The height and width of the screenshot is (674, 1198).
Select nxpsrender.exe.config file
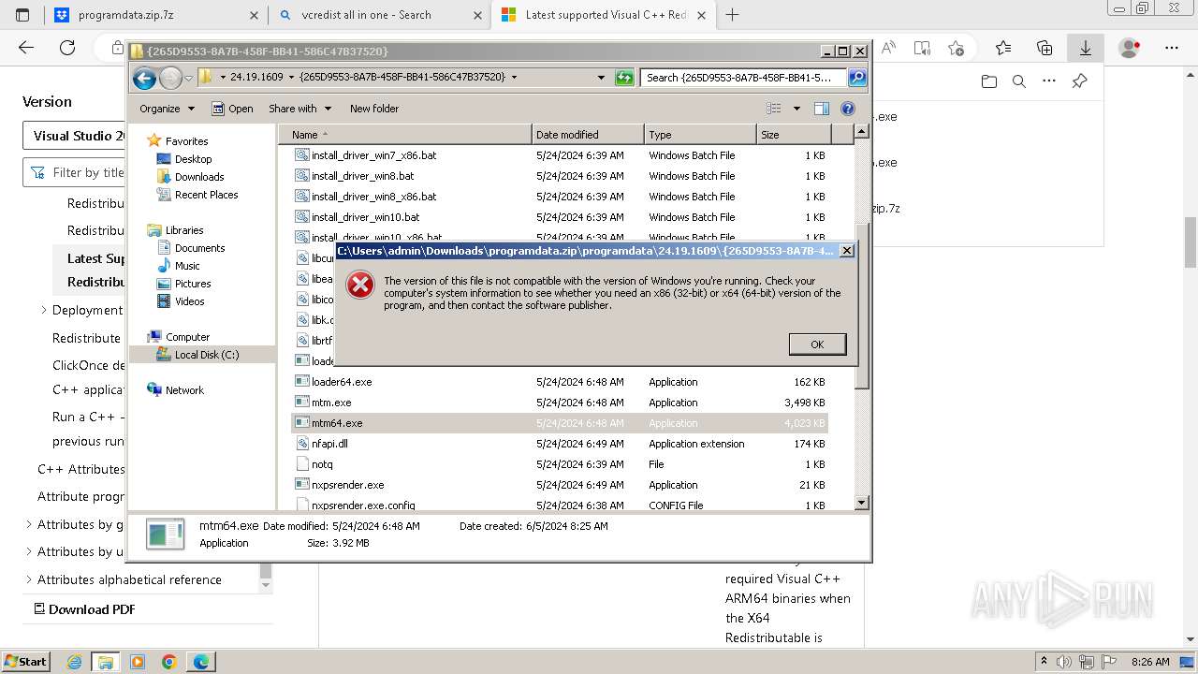pyautogui.click(x=363, y=505)
